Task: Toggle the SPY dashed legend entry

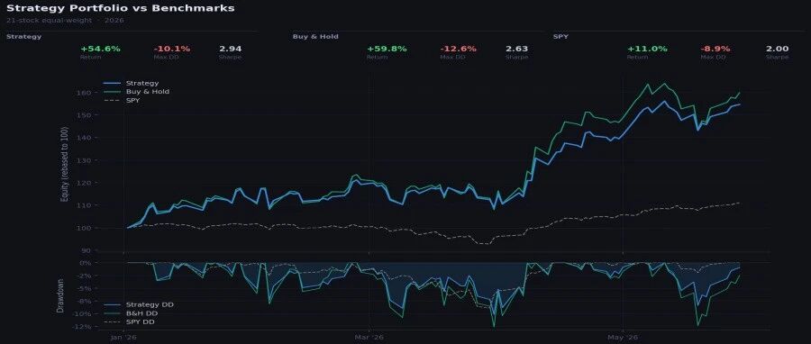Action: point(122,100)
